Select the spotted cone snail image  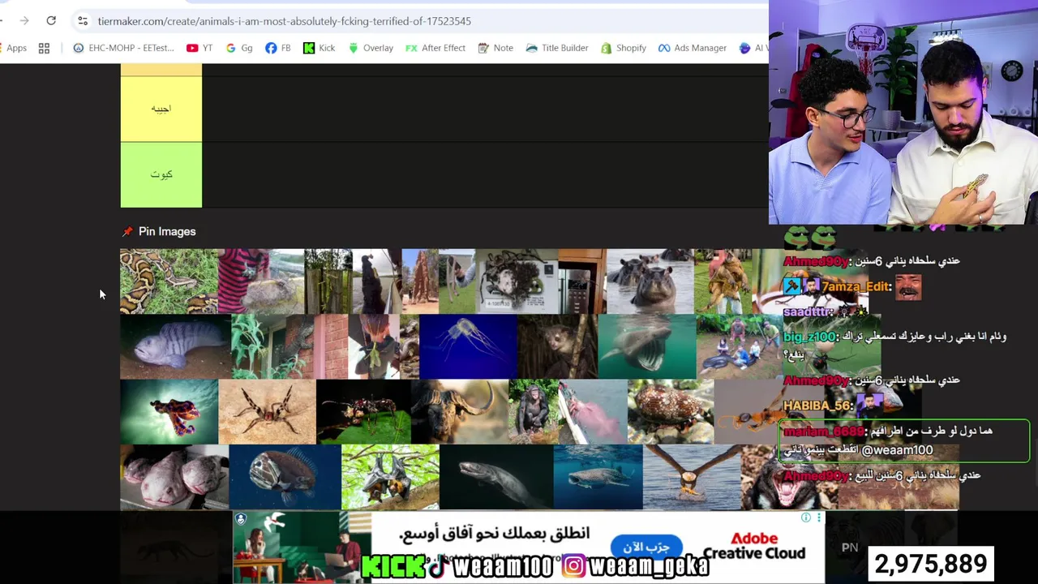click(671, 411)
